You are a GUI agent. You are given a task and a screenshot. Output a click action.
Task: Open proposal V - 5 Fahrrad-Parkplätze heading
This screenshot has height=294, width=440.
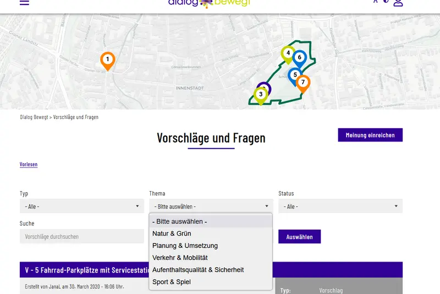(87, 270)
